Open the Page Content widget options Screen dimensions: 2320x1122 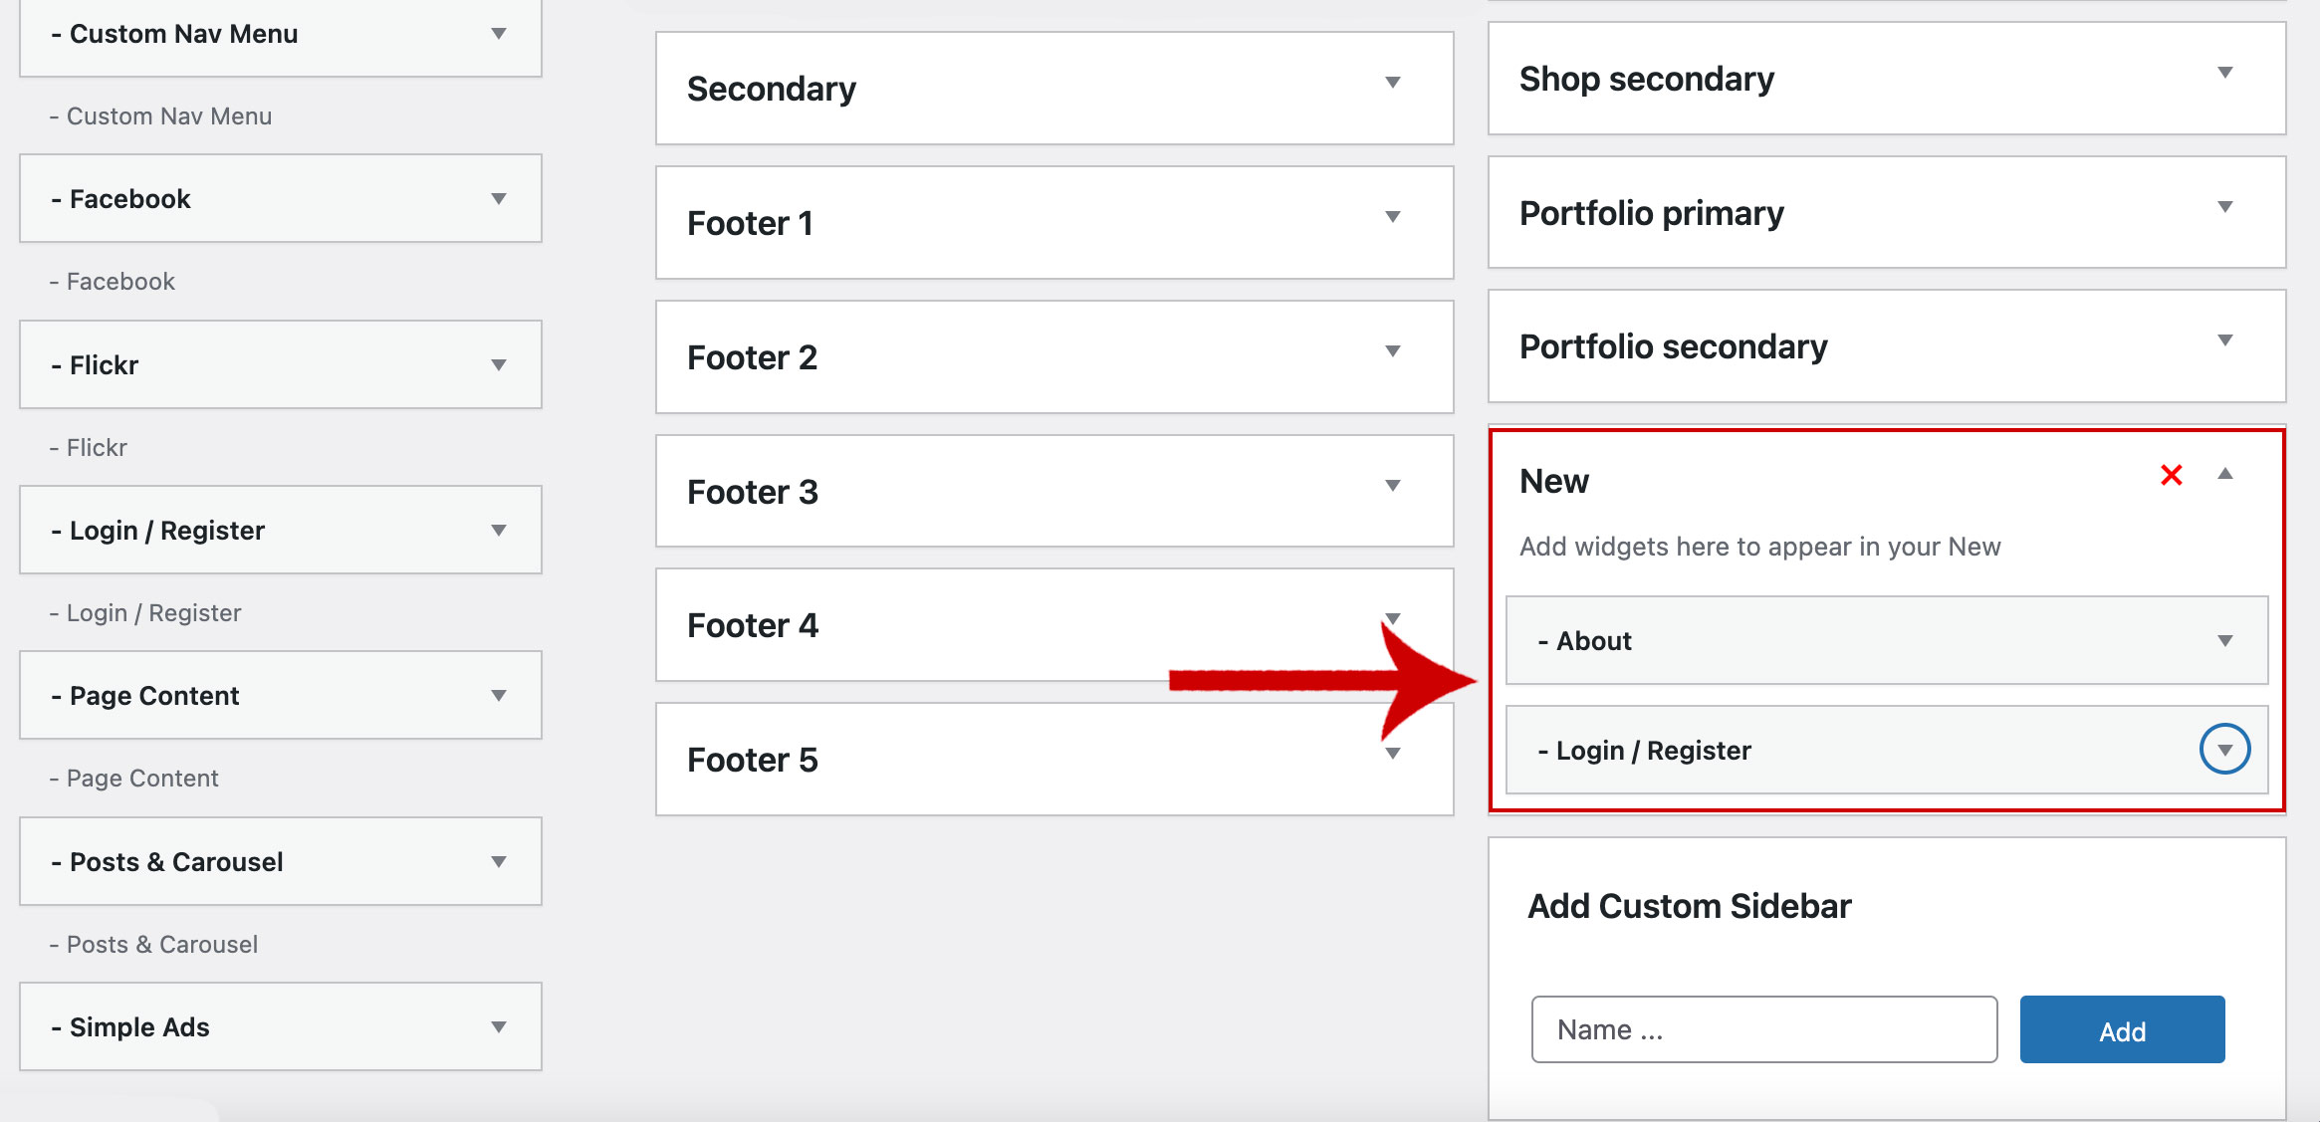point(499,696)
